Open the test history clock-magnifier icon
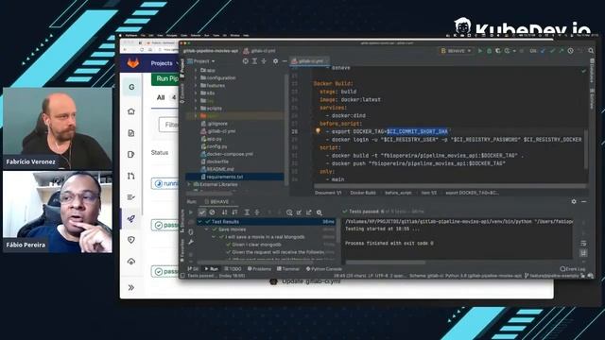This screenshot has height=340, width=605. [289, 212]
